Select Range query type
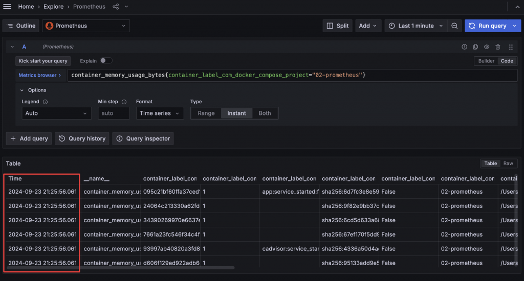Viewport: 524px width, 281px height. [x=206, y=113]
